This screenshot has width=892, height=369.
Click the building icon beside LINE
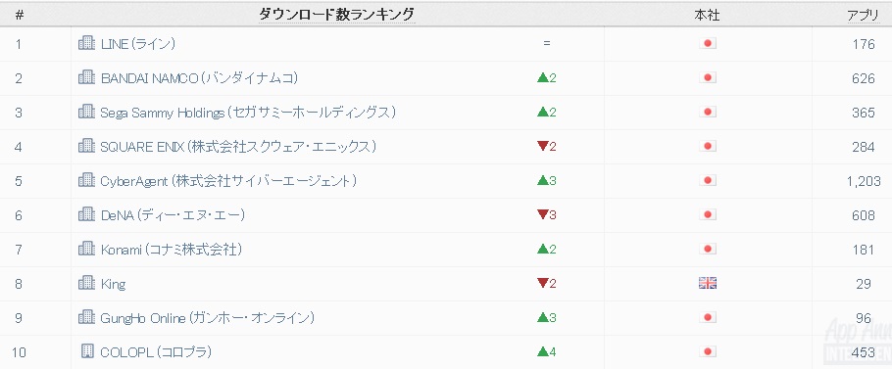[x=86, y=43]
